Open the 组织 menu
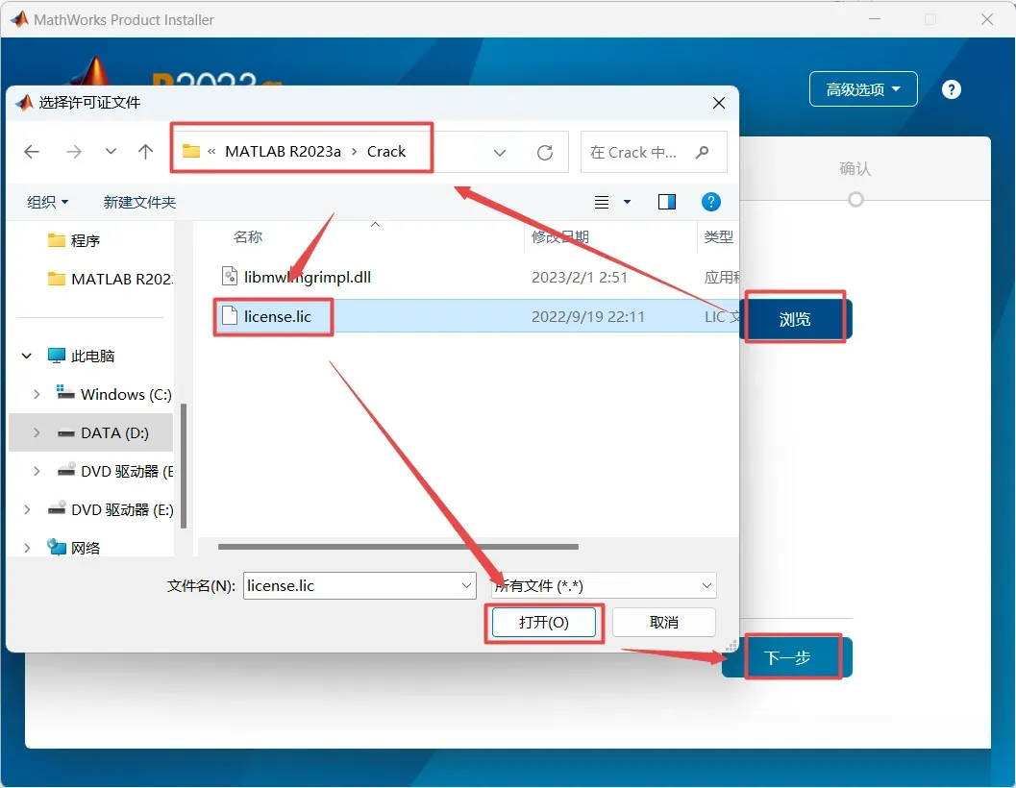The width and height of the screenshot is (1016, 788). point(47,202)
